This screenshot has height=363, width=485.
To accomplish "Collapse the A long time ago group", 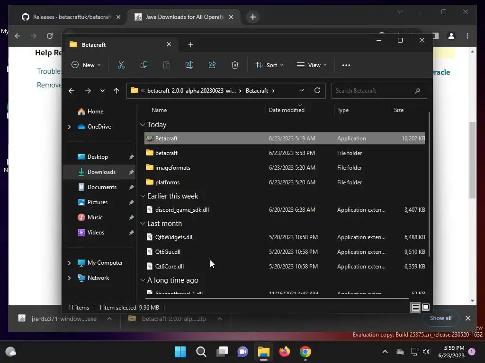I will pyautogui.click(x=143, y=280).
